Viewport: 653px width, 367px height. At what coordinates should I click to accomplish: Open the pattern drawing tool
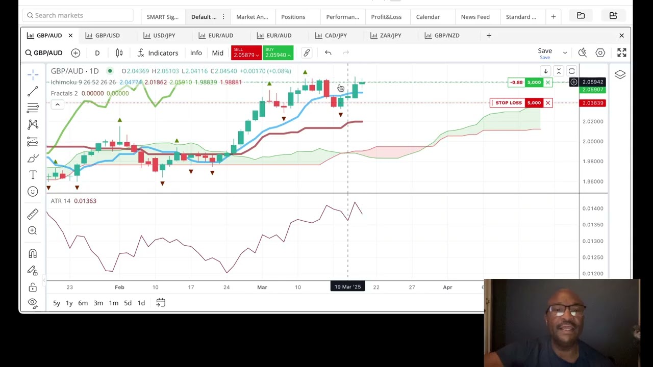point(33,124)
